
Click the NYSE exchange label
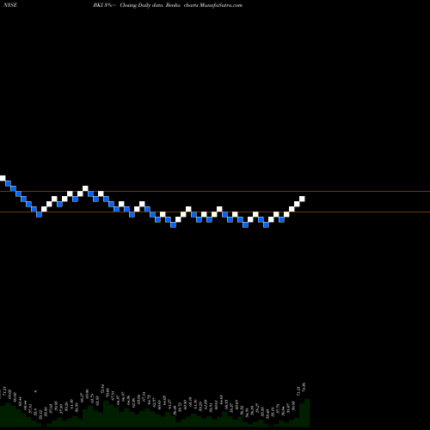[10, 5]
